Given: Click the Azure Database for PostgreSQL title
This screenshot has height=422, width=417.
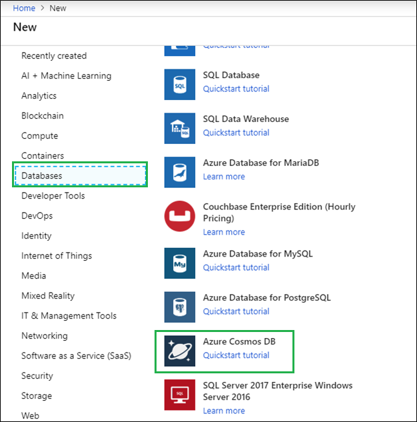Looking at the screenshot, I should [266, 297].
